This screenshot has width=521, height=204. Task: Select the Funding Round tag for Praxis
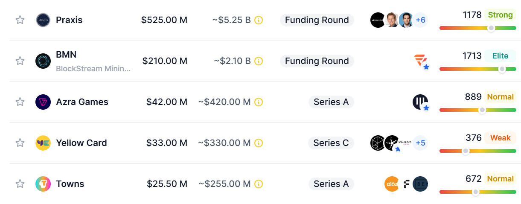317,20
